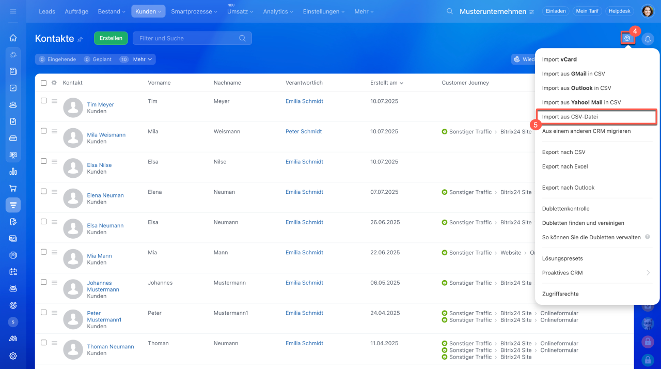Expand the Einstellungen dropdown
Viewport: 661px width, 369px height.
(324, 11)
